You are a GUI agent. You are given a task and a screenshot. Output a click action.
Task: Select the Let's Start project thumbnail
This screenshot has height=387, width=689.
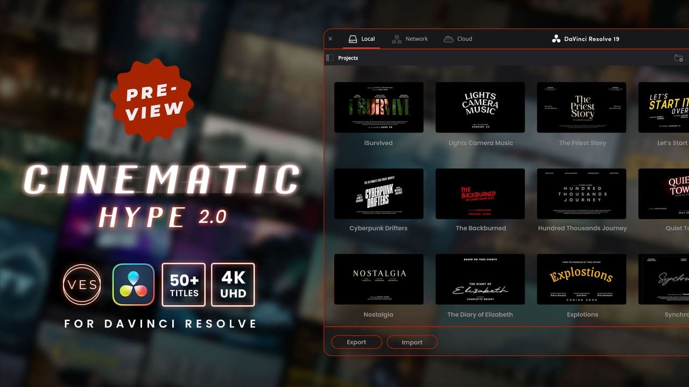point(664,107)
